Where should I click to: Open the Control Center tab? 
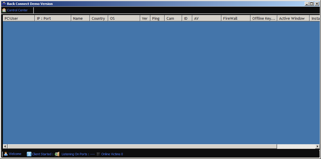coord(17,10)
